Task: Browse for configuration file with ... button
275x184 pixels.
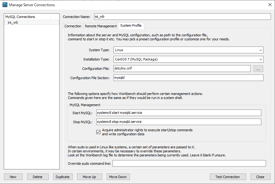Action: pyautogui.click(x=258, y=69)
